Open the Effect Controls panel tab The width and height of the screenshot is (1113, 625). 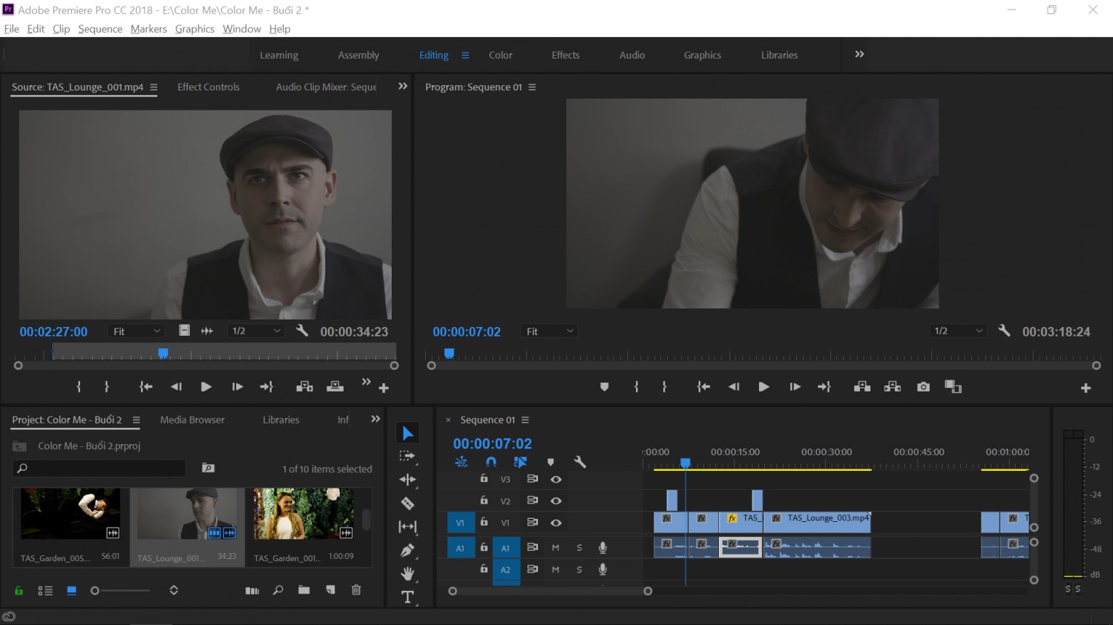point(209,87)
